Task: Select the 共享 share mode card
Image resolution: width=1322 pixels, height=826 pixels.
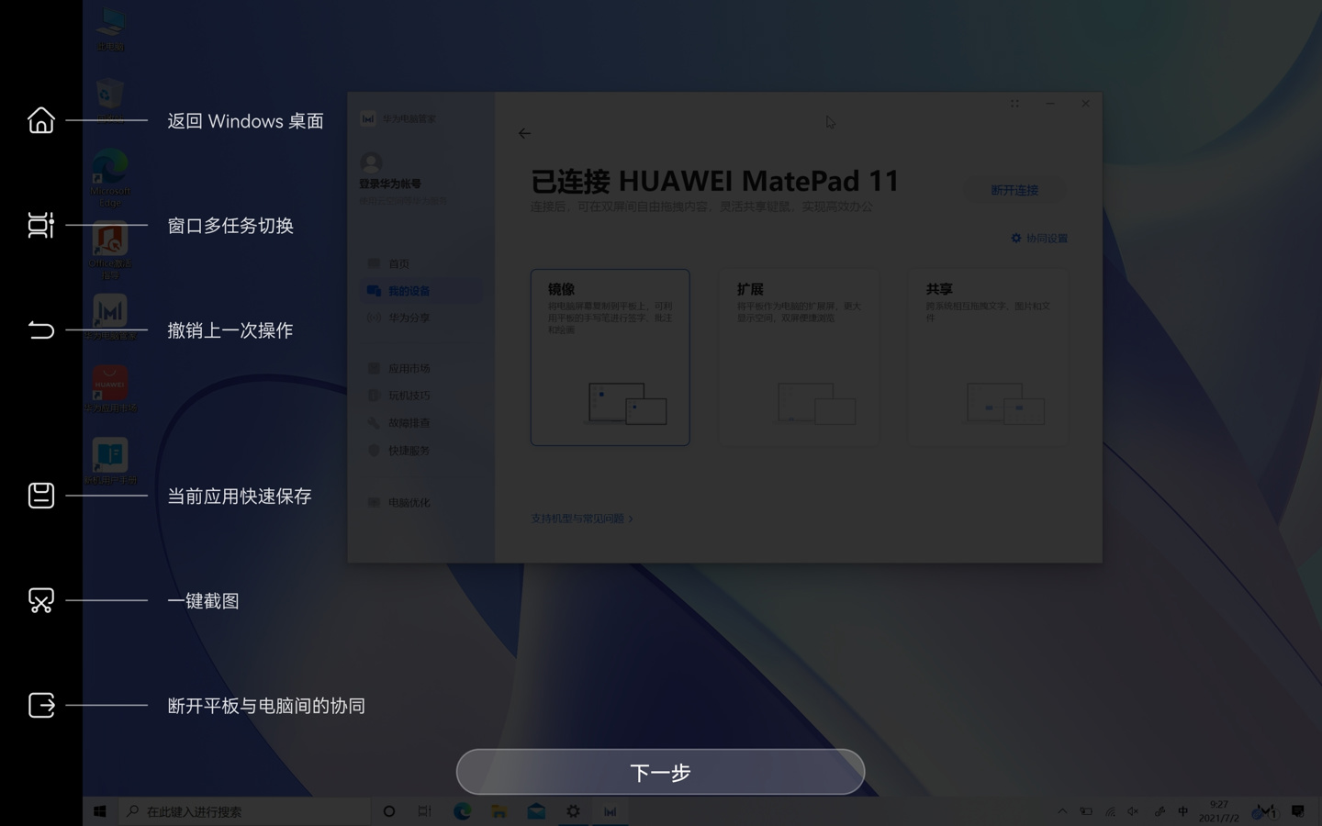Action: pos(989,357)
